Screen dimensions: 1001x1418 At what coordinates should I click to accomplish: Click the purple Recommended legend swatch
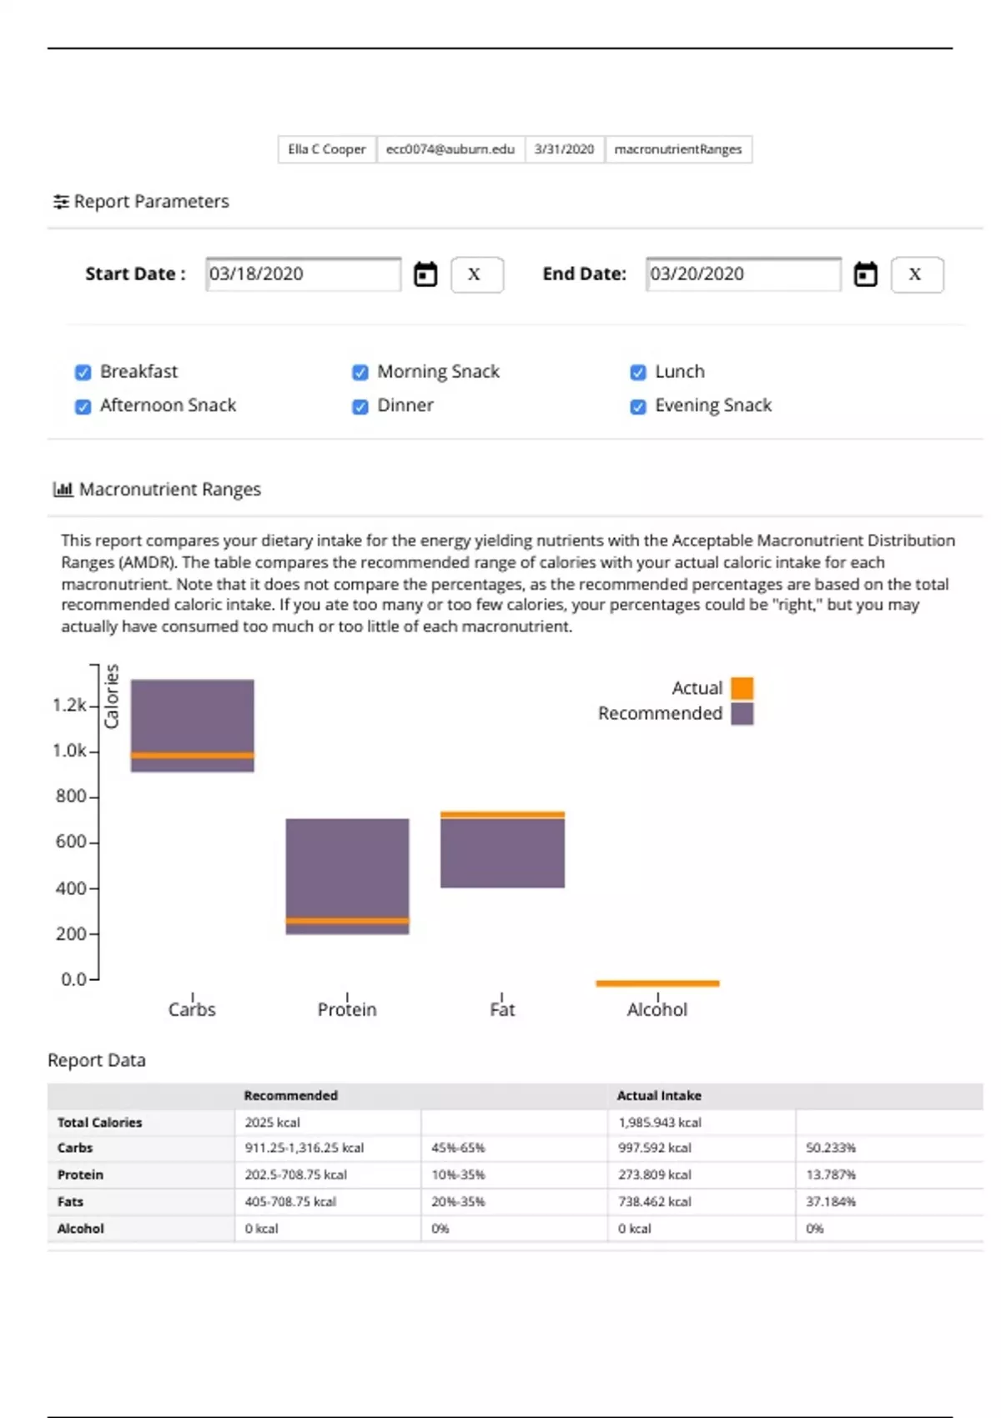click(742, 714)
